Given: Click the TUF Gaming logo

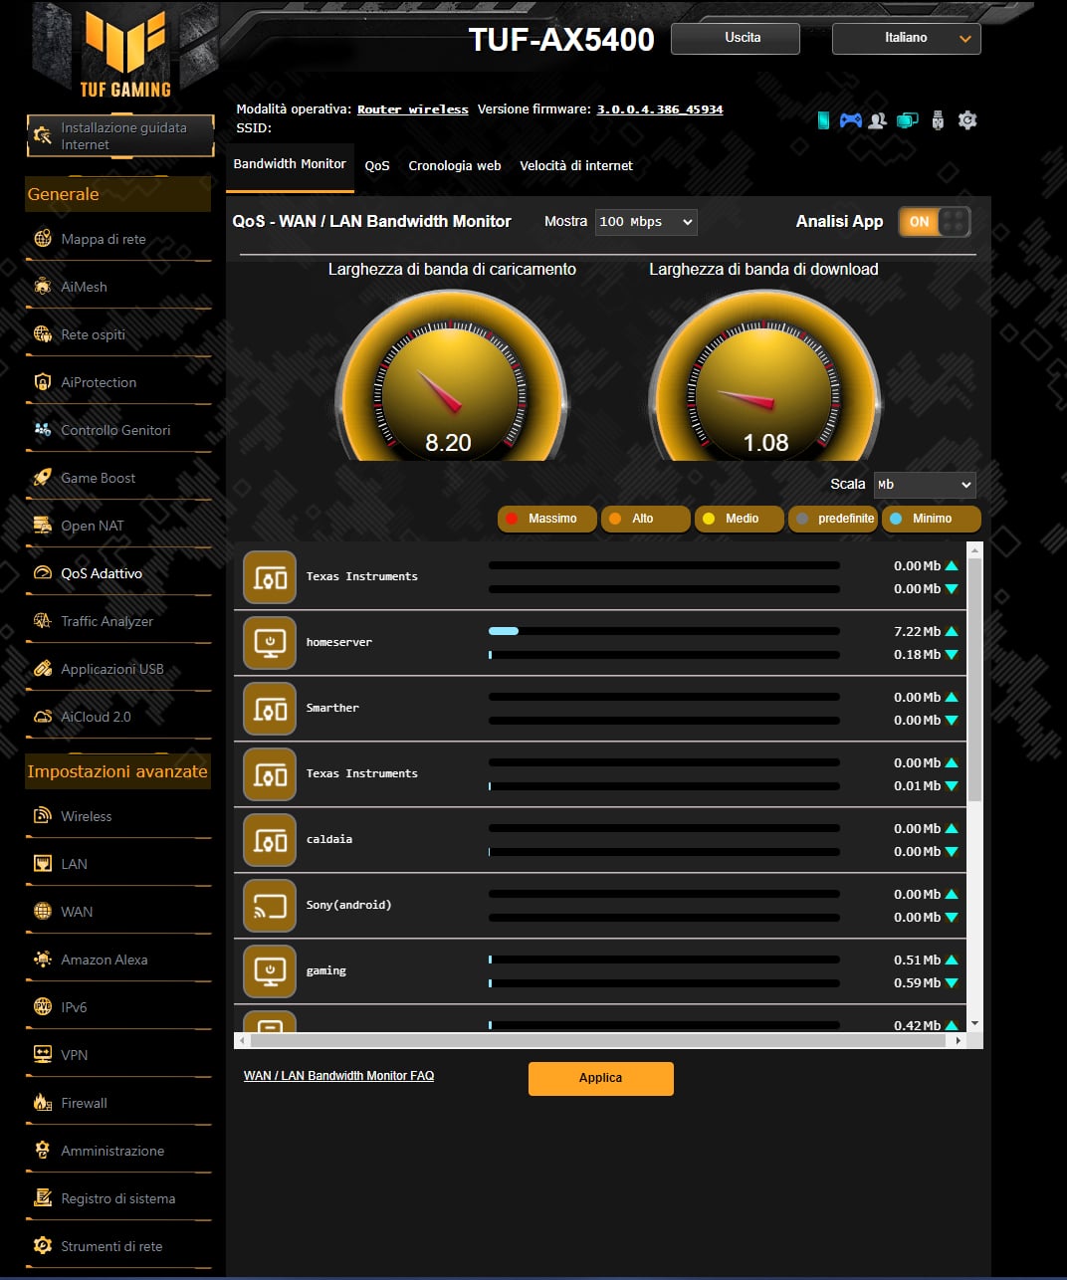Looking at the screenshot, I should [x=125, y=55].
